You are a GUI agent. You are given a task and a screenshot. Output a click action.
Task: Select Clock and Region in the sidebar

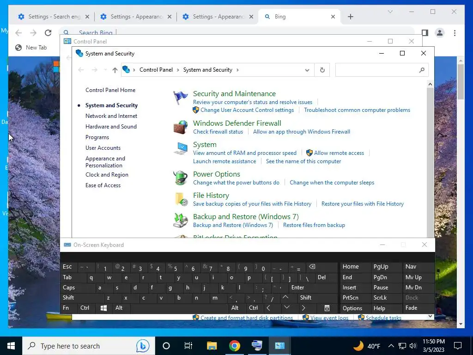[107, 175]
